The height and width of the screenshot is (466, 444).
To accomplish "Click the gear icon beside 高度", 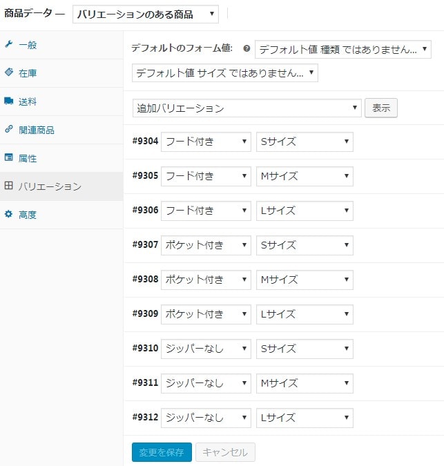I will point(8,214).
